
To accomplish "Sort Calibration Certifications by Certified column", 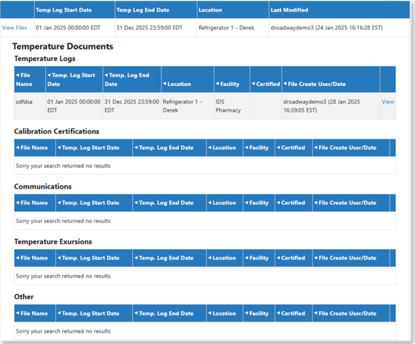I will click(290, 148).
